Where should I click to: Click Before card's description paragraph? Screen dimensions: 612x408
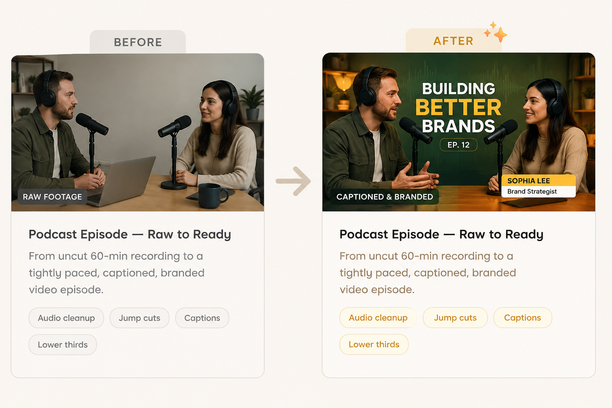[116, 273]
